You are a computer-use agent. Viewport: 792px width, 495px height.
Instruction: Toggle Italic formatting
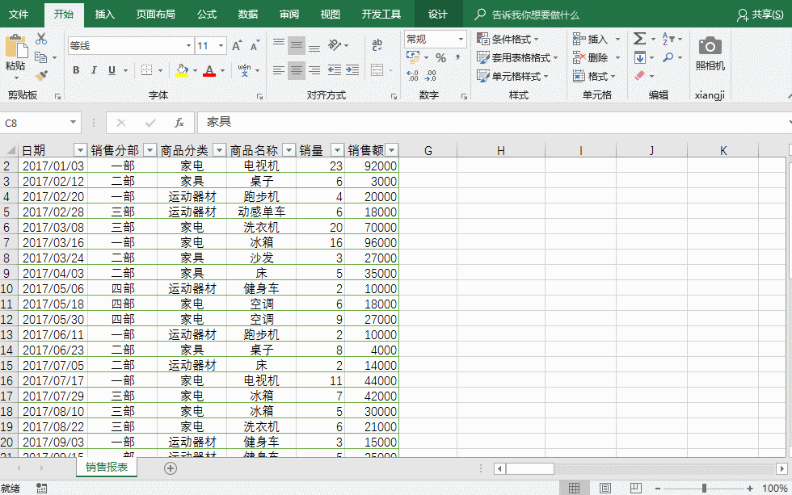(94, 70)
